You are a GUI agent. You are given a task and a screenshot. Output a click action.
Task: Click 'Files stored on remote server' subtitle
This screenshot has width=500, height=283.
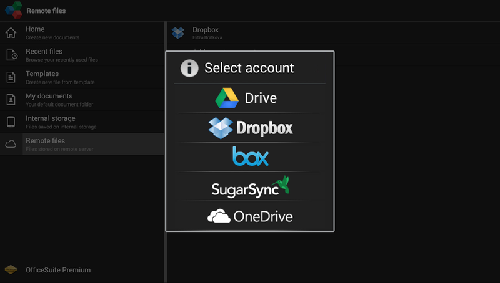point(59,149)
